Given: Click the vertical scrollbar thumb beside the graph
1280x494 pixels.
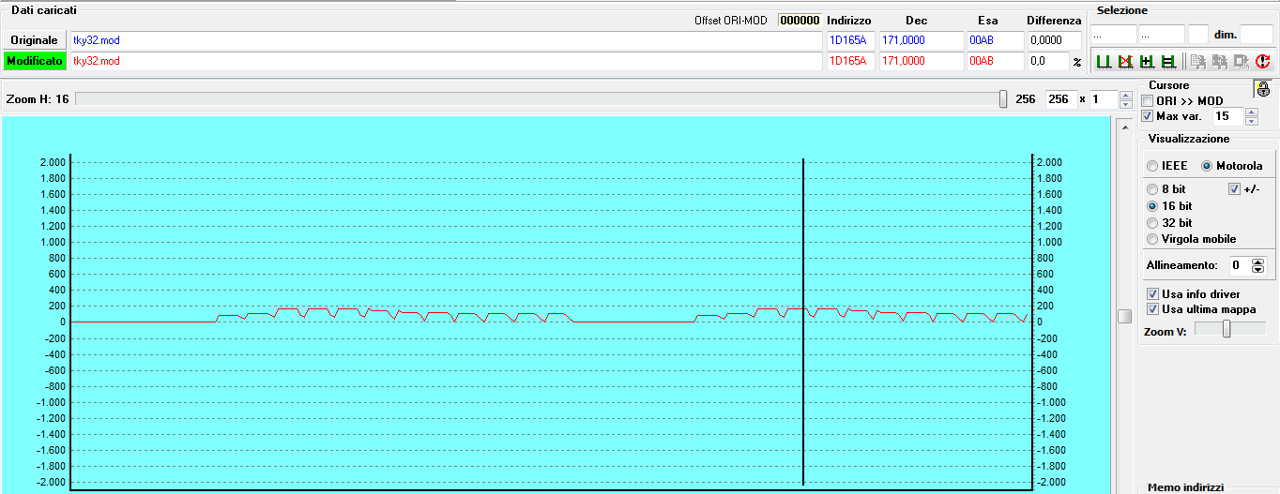Looking at the screenshot, I should (x=1124, y=316).
